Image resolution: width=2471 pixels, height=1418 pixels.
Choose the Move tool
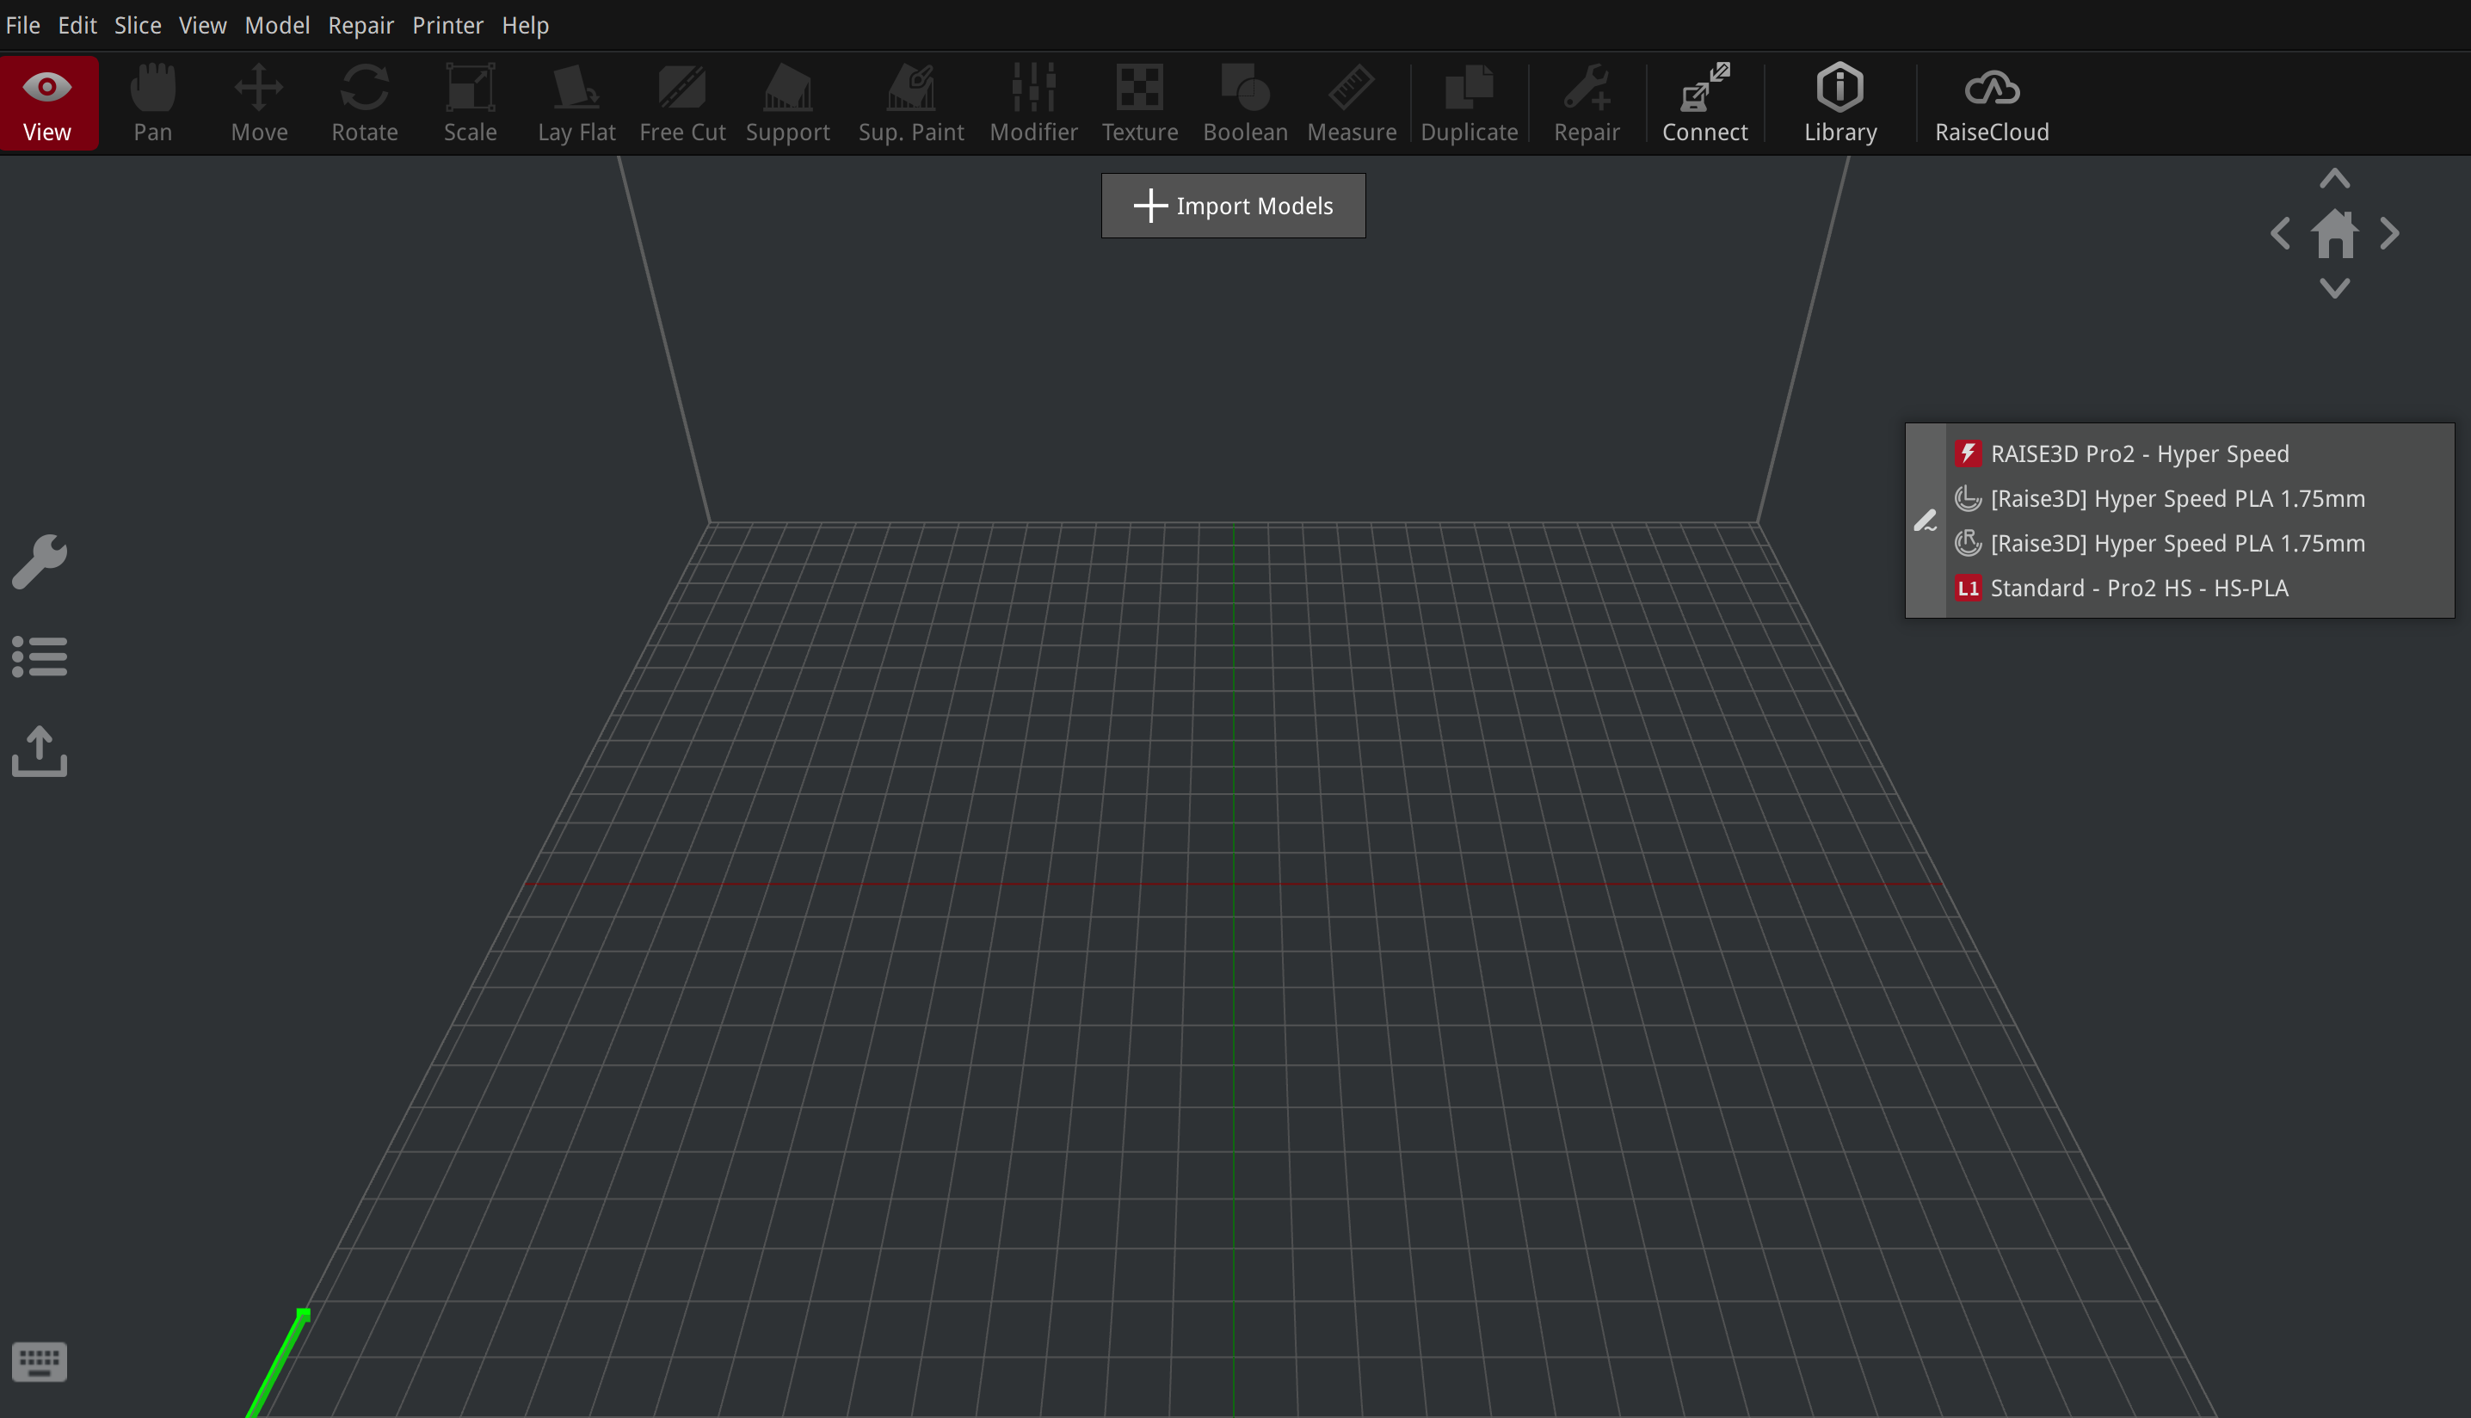pos(259,103)
